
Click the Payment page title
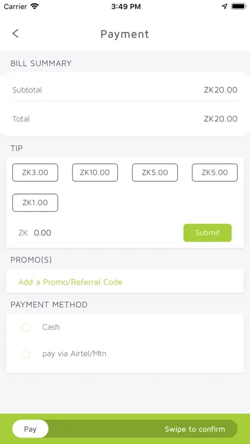coord(124,34)
